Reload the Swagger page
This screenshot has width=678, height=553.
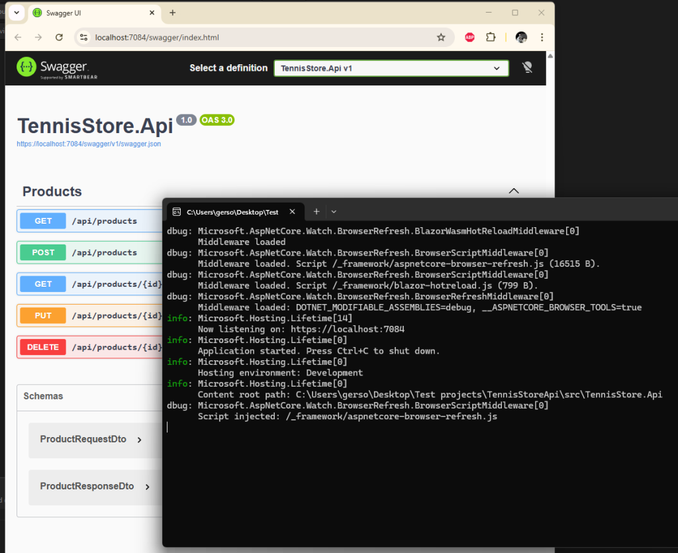pos(59,38)
